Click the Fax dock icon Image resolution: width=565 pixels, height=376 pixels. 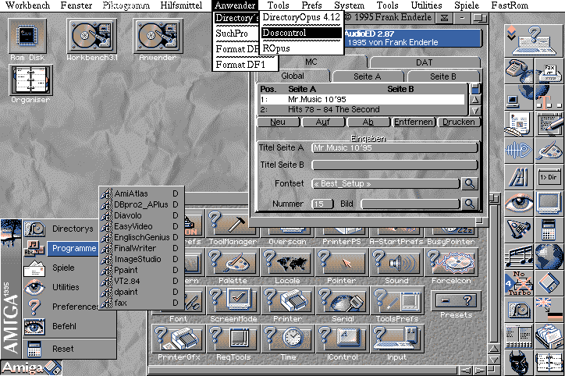[549, 70]
